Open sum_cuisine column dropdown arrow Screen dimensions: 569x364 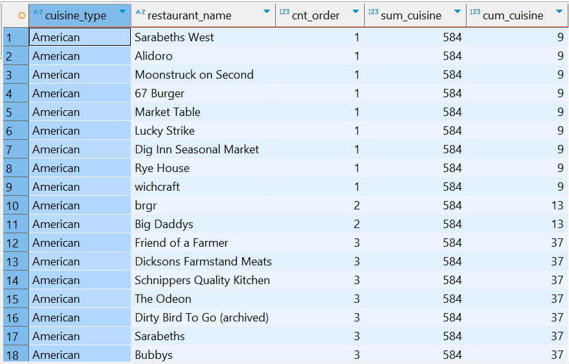coord(458,12)
